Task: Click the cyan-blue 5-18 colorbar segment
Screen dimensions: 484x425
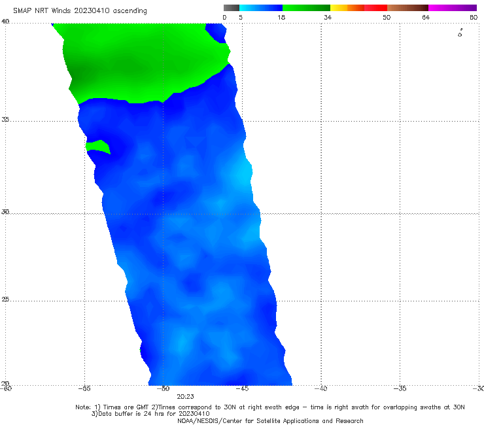Action: point(261,8)
